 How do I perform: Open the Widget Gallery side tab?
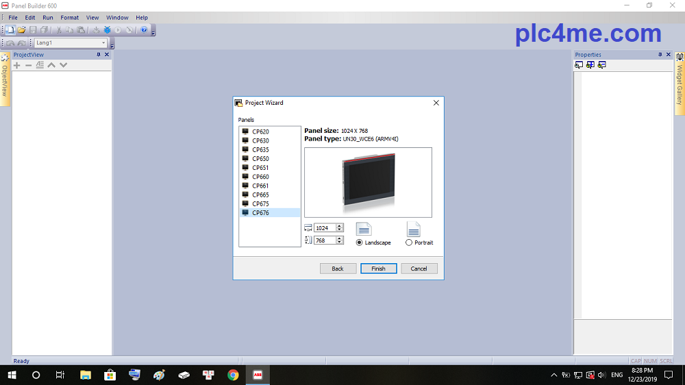(680, 81)
